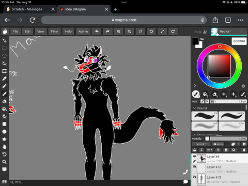248x186 pixels.
Task: Toggle the X button beside size
Action: point(207,101)
